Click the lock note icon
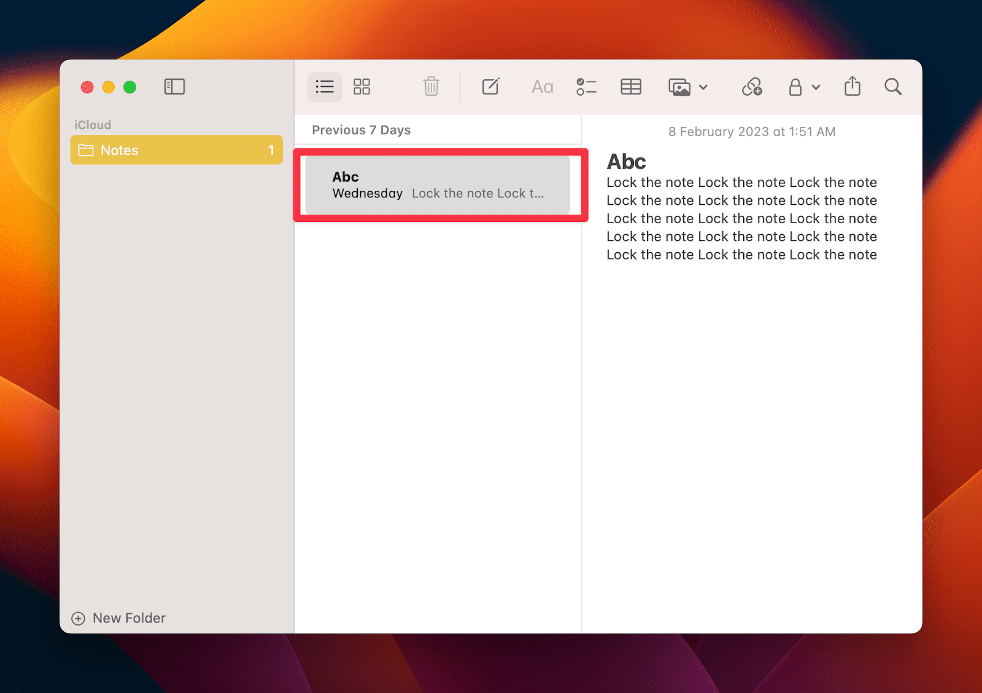 tap(795, 87)
